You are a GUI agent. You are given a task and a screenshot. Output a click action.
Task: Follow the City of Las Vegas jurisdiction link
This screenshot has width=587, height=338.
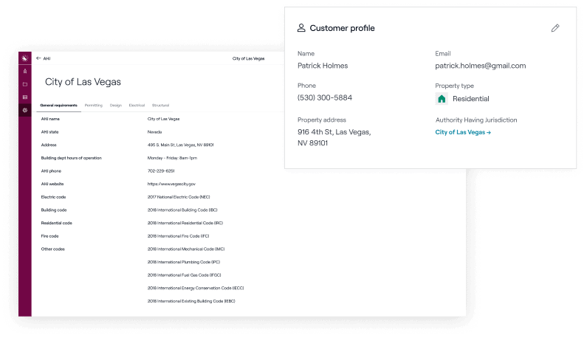[x=463, y=132]
